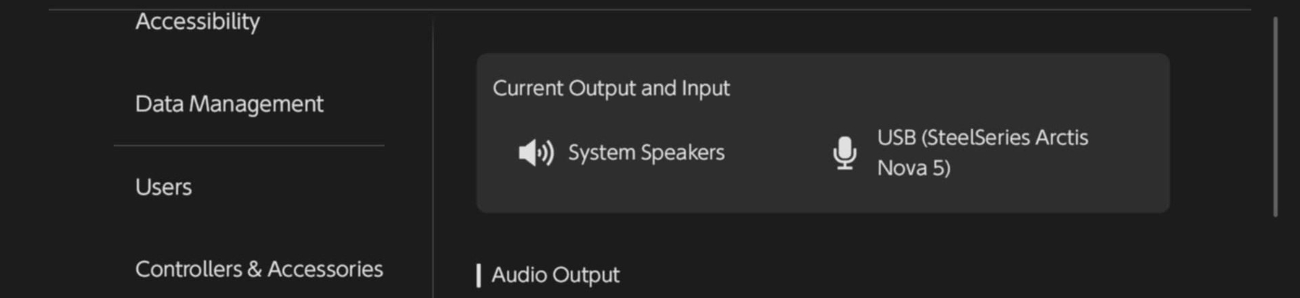This screenshot has width=1300, height=298.
Task: Select the USB (SteelSeries Arctis Nova 5) input
Action: [x=982, y=152]
